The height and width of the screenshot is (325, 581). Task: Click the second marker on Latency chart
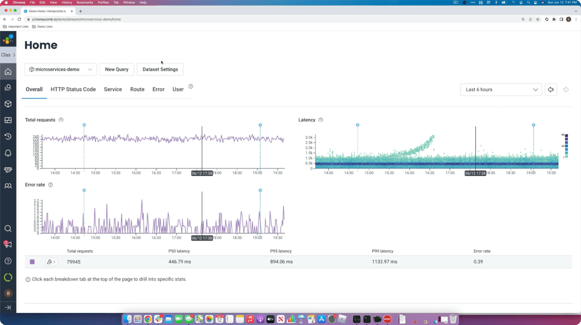[x=533, y=125]
